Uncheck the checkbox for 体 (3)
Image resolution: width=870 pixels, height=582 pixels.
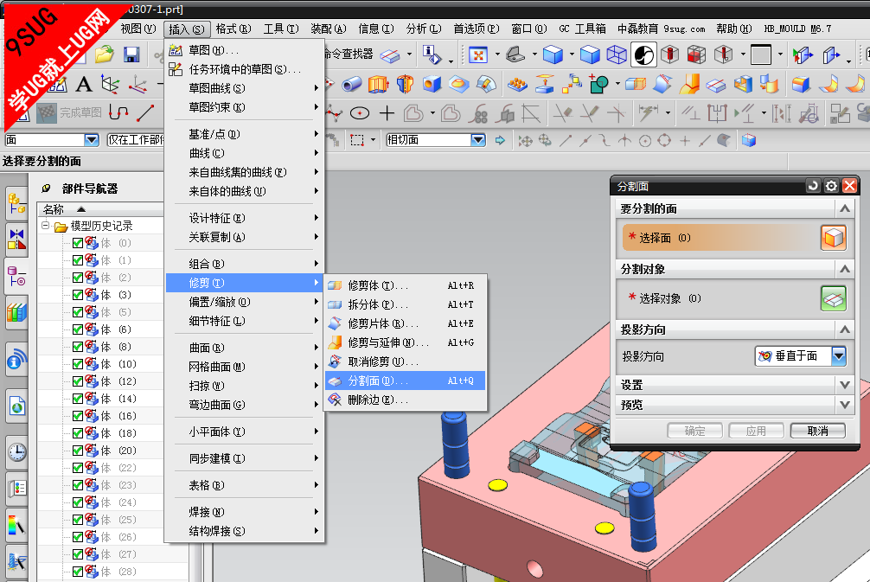click(x=78, y=295)
